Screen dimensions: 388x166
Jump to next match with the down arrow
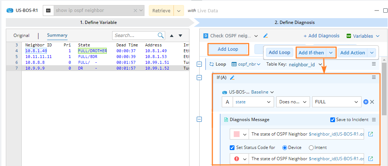pos(180,36)
